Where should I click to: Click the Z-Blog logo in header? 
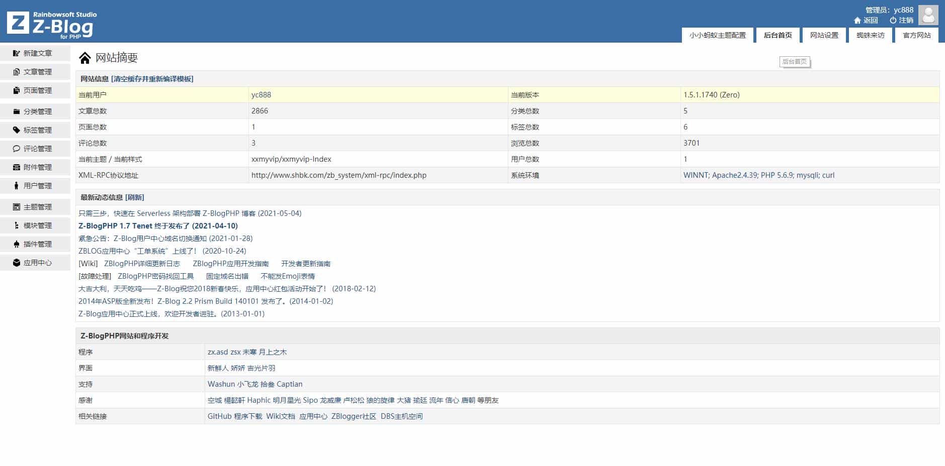[52, 24]
